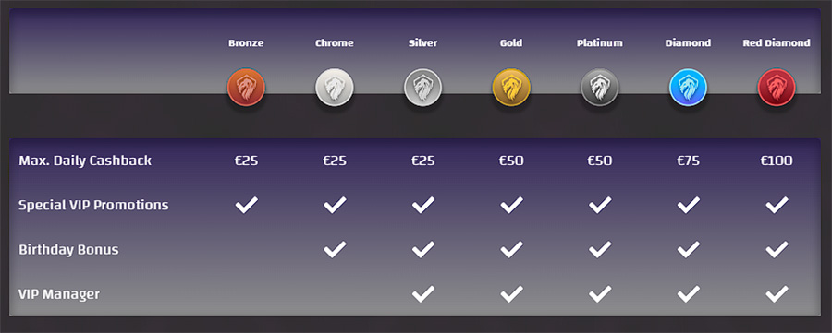Click Bronze Special VIP Promotions checkmark
This screenshot has width=832, height=333.
tap(246, 205)
